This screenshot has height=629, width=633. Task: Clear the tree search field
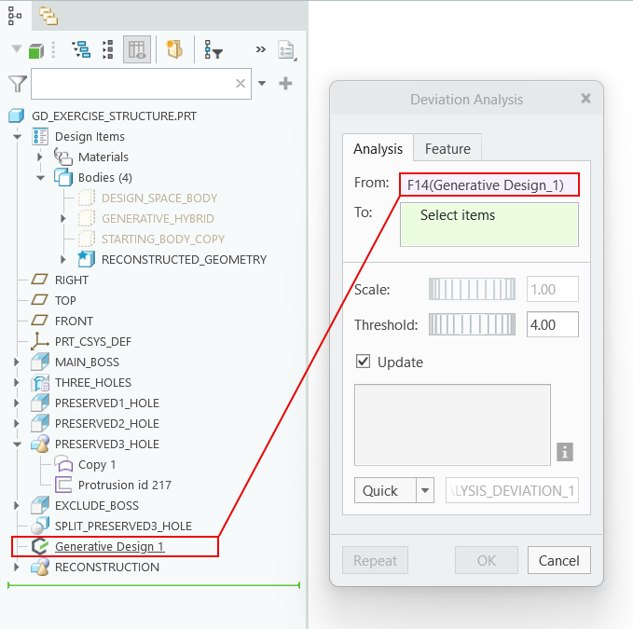(x=241, y=84)
